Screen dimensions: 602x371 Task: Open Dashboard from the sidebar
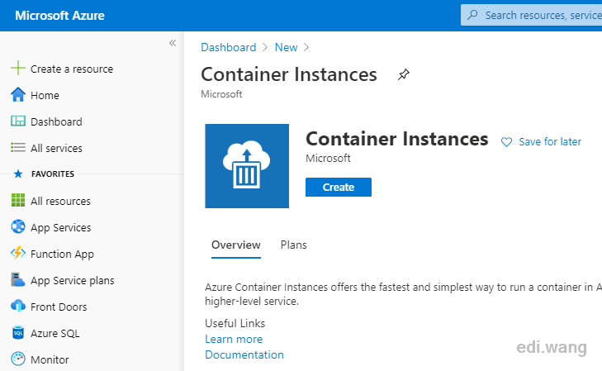pyautogui.click(x=56, y=121)
